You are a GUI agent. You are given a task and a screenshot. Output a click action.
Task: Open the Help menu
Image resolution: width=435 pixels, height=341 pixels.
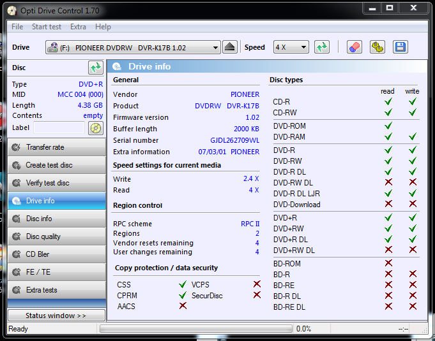103,27
